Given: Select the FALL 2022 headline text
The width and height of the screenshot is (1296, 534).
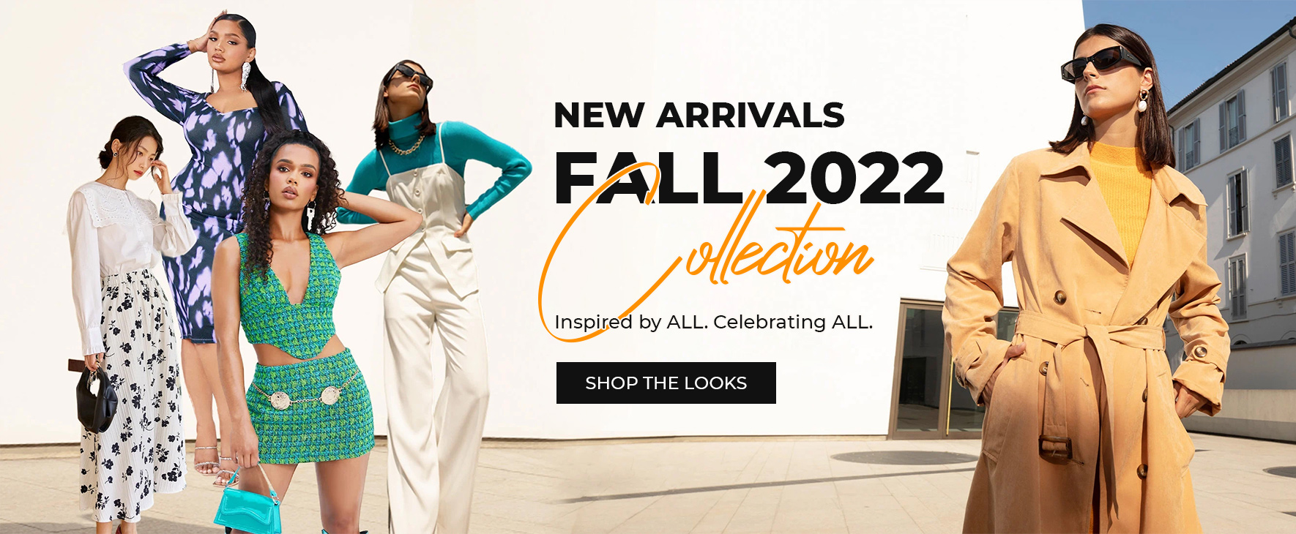Looking at the screenshot, I should [749, 178].
